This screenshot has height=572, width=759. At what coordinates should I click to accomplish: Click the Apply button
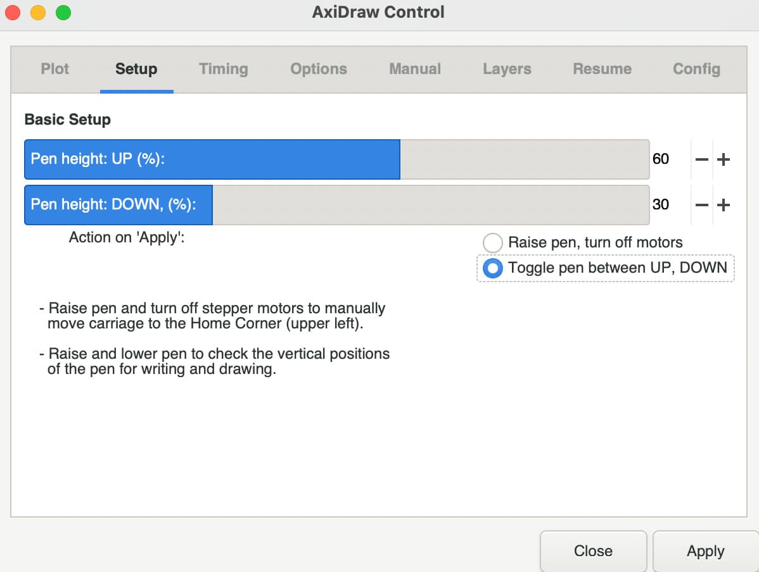click(705, 551)
